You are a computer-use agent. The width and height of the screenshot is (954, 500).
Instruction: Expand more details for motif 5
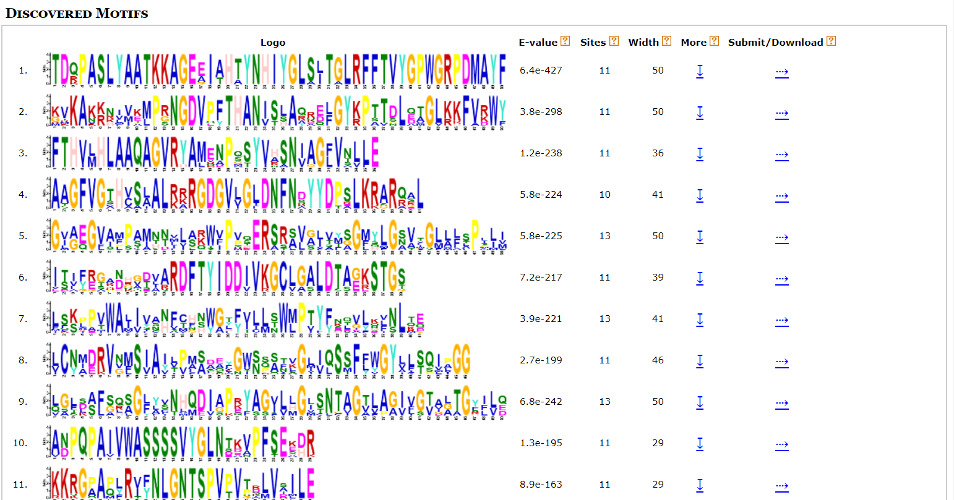click(700, 237)
